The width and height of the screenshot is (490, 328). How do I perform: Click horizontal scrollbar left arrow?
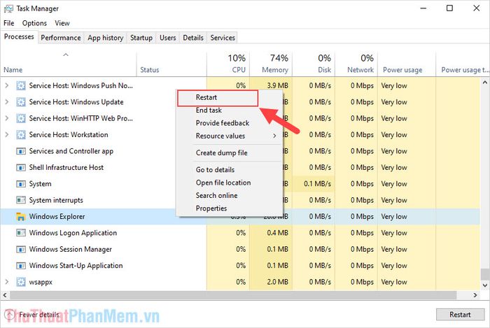(x=5, y=295)
